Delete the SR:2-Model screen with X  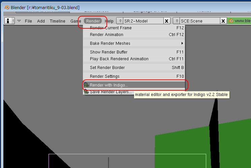click(x=166, y=21)
